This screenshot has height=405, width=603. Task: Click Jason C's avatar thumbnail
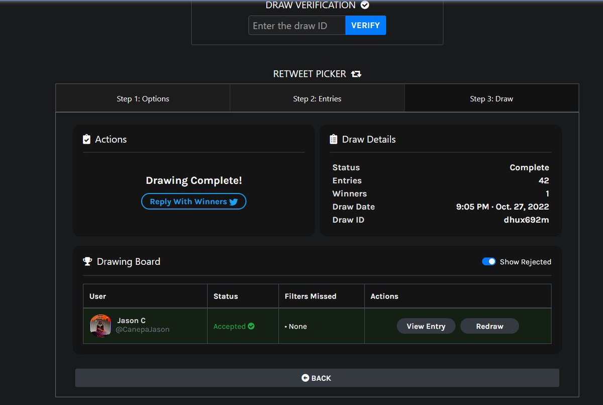[100, 326]
